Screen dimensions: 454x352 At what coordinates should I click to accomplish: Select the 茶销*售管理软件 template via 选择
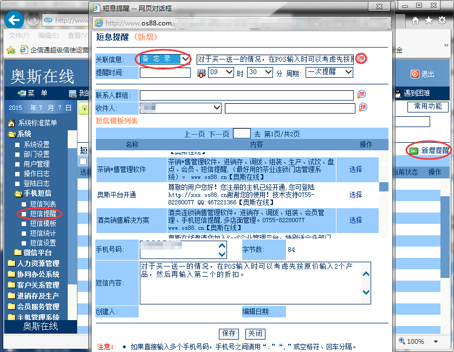355,170
